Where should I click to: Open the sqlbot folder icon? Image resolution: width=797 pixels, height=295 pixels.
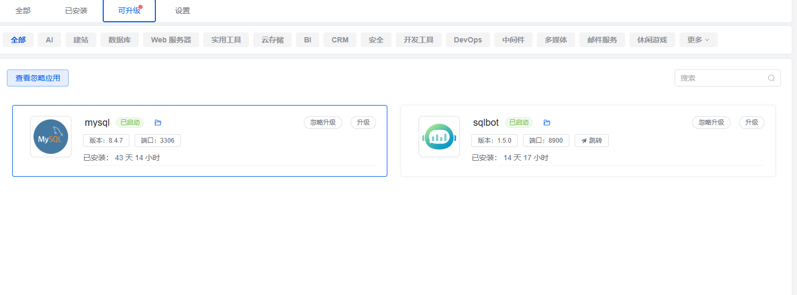point(546,123)
